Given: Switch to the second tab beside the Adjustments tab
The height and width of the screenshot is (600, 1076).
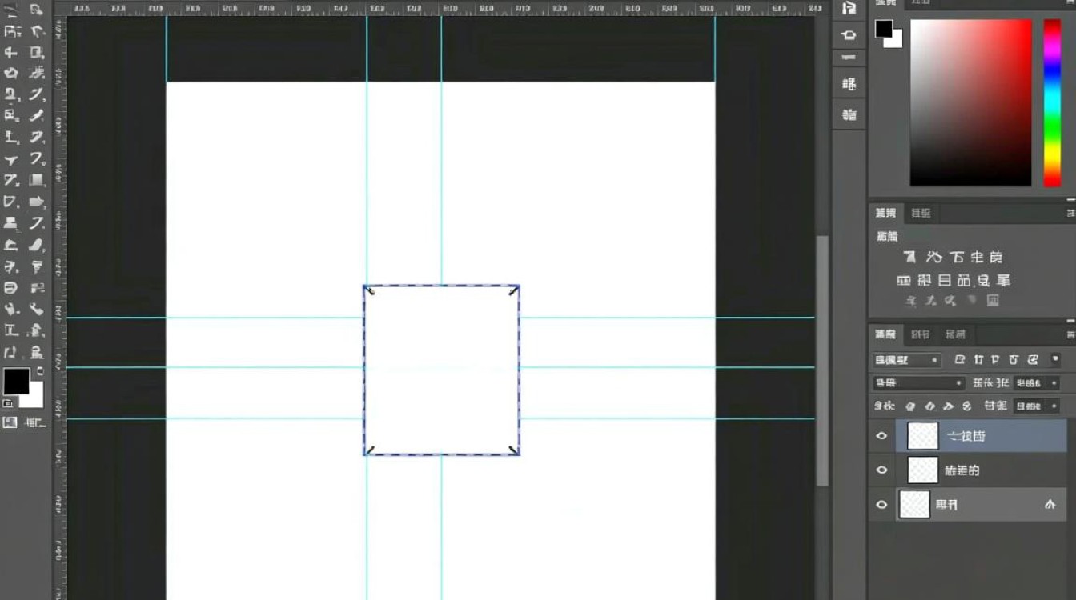Looking at the screenshot, I should (x=921, y=214).
